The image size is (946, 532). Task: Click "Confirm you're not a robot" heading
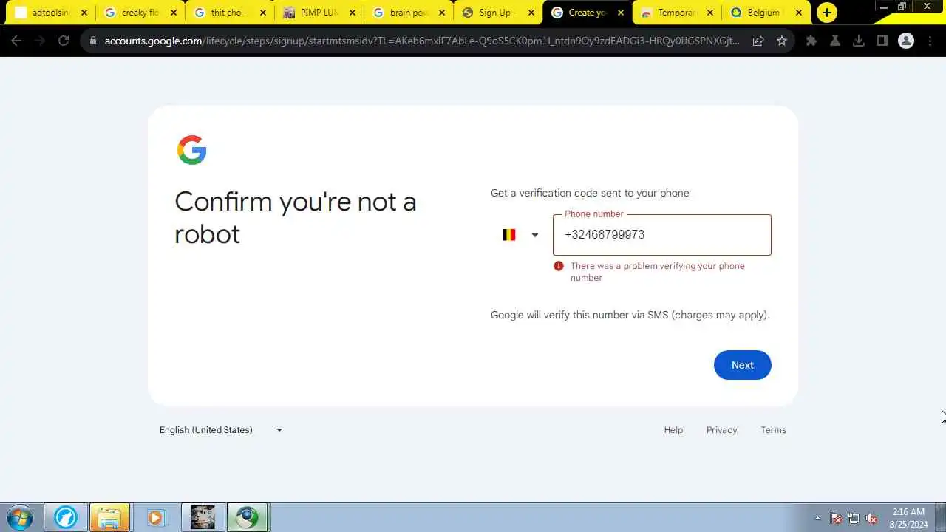(296, 217)
